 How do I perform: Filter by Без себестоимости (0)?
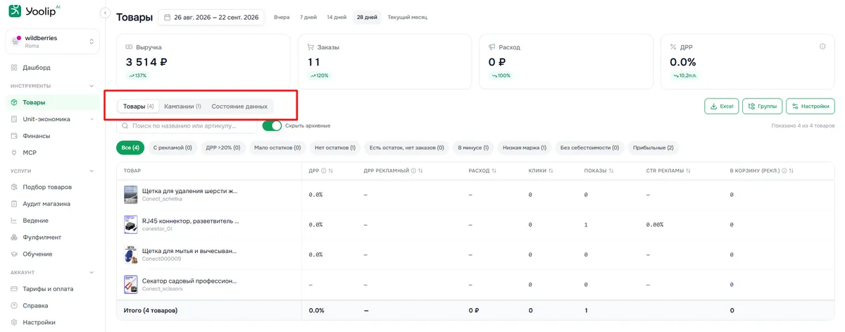coord(589,148)
